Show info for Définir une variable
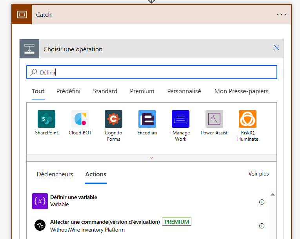The height and width of the screenshot is (239, 300). 262,202
